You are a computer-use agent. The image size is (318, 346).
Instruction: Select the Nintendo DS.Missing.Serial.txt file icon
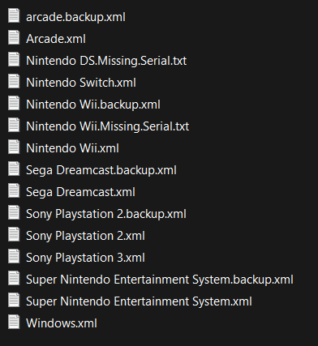click(x=14, y=59)
